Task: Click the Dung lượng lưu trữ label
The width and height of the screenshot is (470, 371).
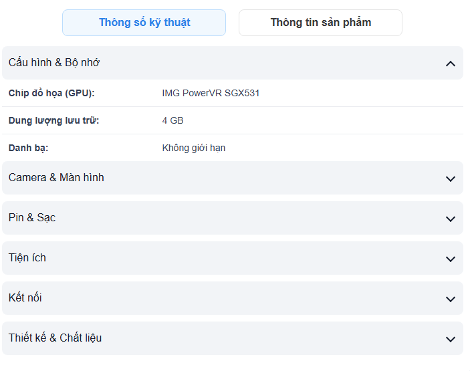Action: (x=53, y=120)
